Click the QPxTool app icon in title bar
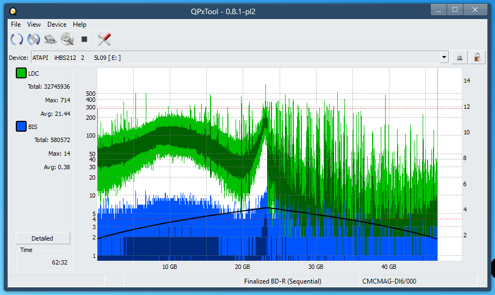Viewport: 495px width, 295px height. 13,11
